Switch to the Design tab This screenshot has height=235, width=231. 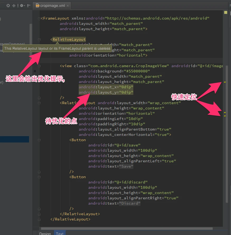click(x=45, y=233)
